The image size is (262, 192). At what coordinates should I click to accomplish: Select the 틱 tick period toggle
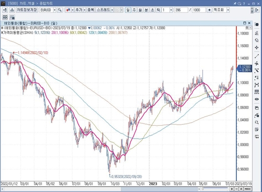click(158, 10)
